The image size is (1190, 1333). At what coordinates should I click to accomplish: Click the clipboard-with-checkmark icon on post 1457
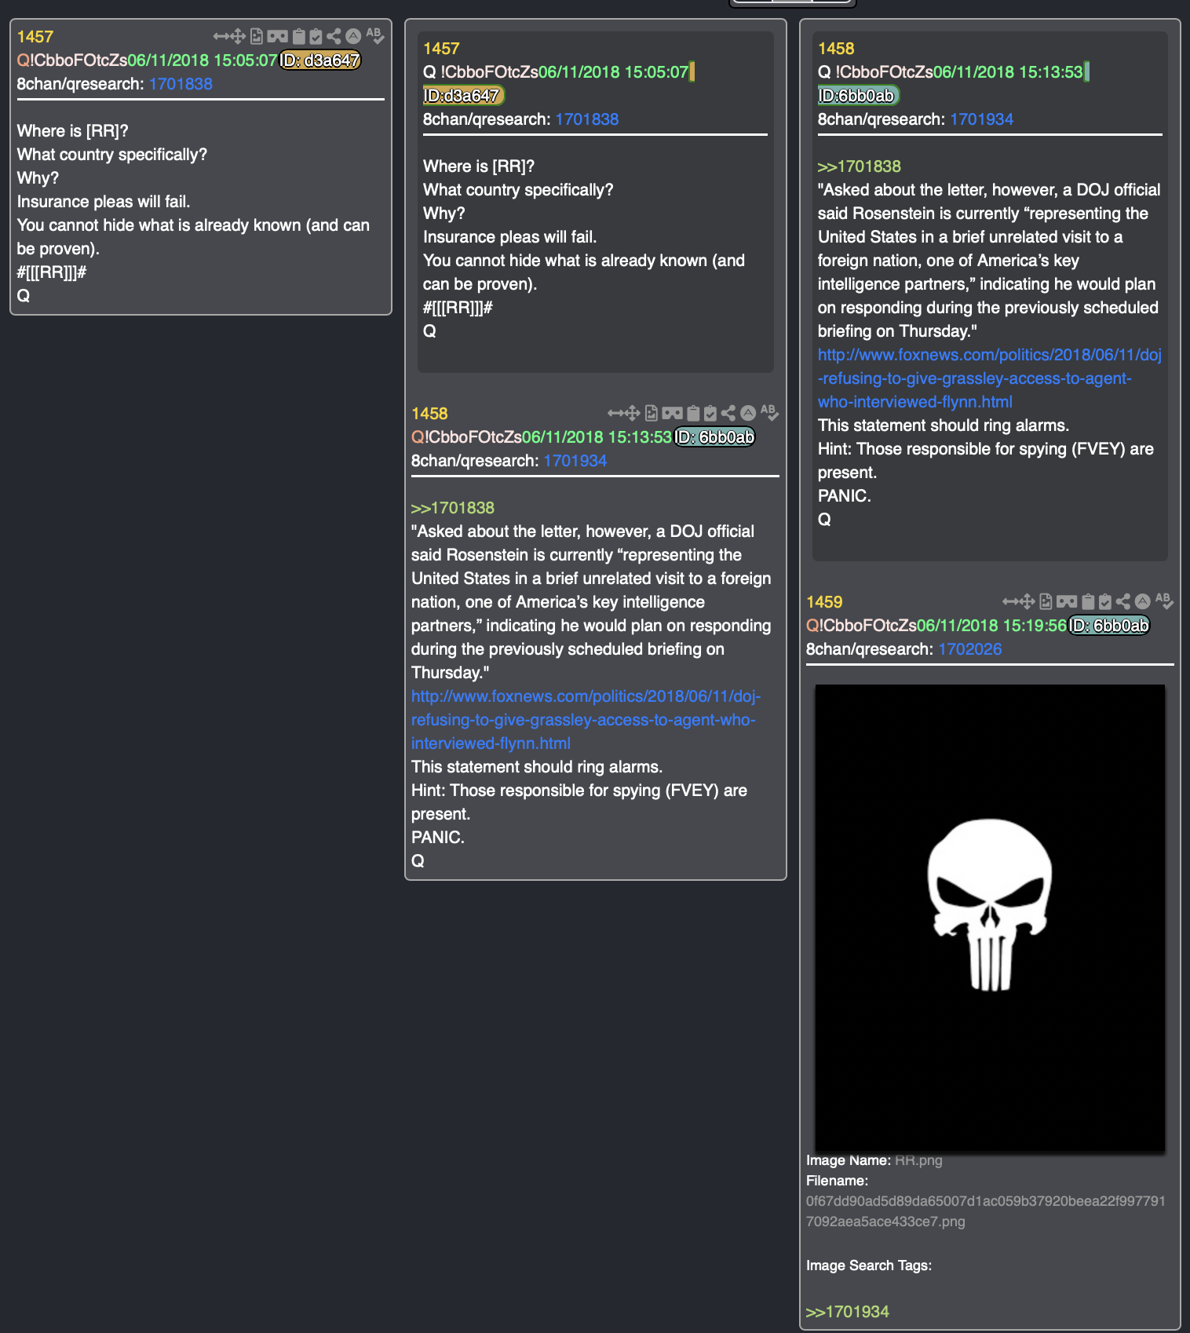click(316, 36)
